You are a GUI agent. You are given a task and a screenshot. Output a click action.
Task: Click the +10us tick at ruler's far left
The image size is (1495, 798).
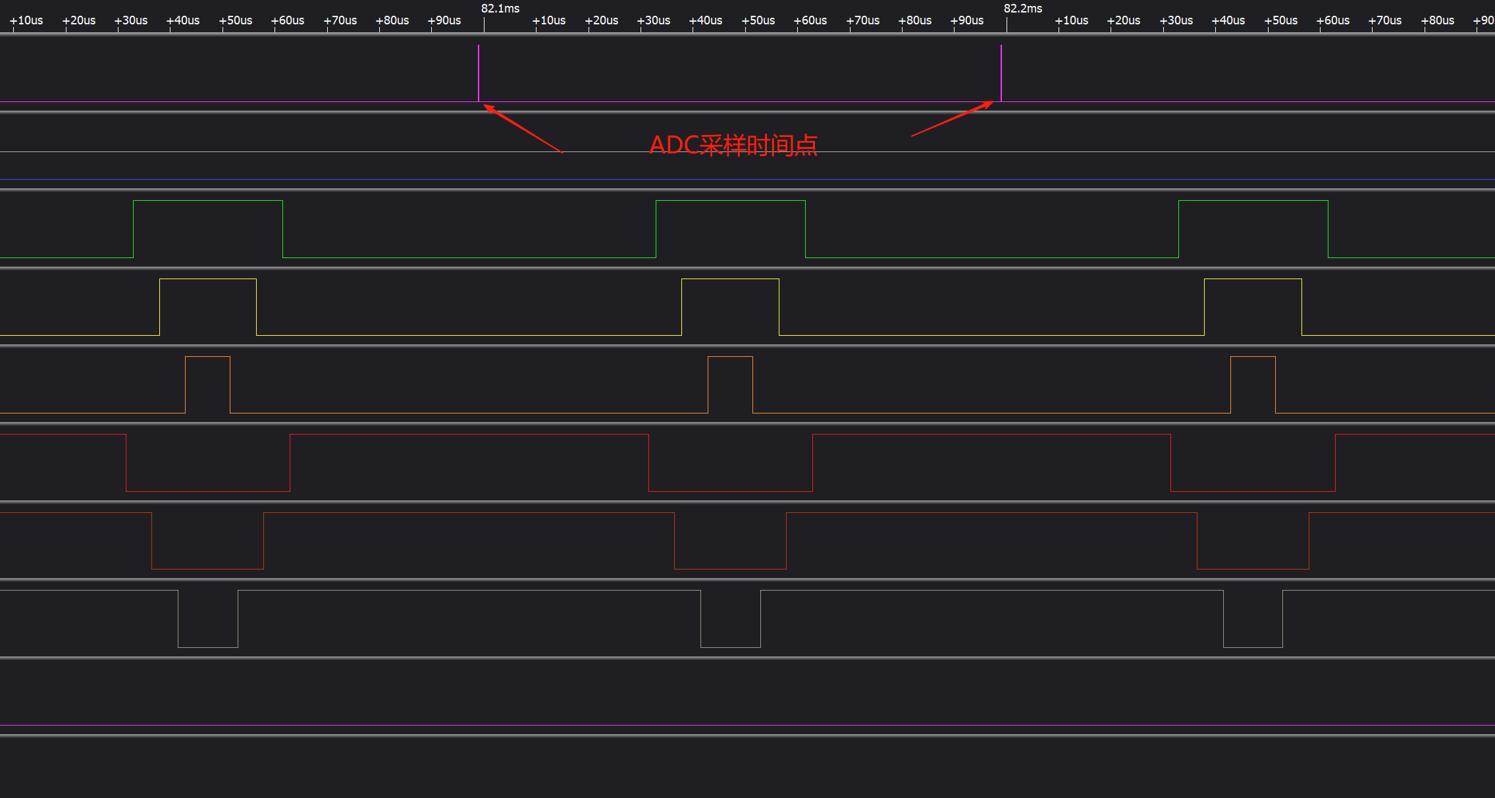click(x=26, y=20)
